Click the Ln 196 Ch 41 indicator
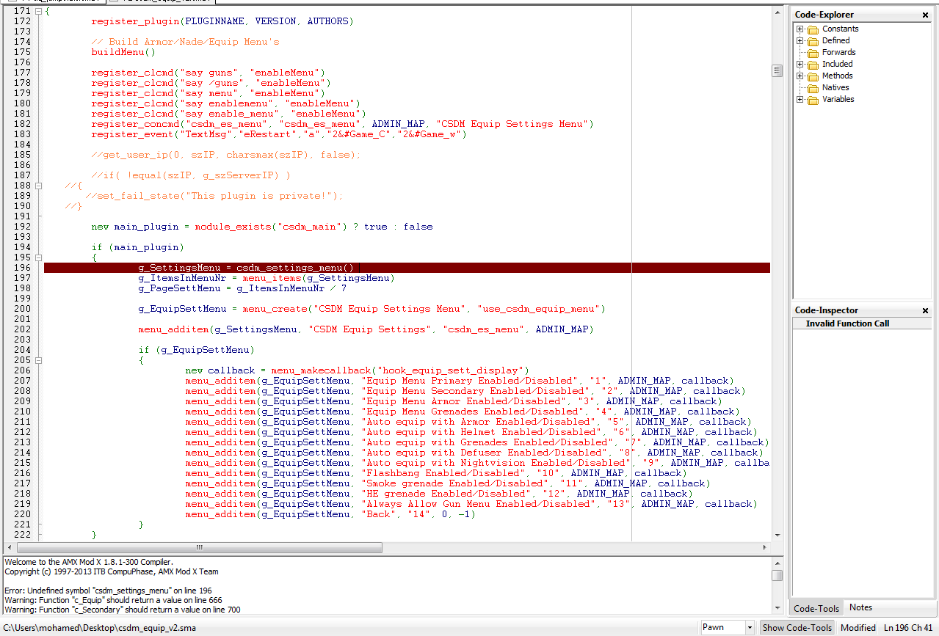The image size is (939, 636). 907,628
